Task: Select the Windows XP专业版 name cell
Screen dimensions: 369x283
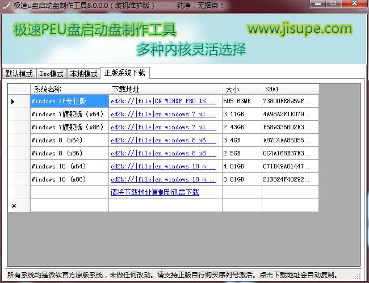Action: [69, 101]
